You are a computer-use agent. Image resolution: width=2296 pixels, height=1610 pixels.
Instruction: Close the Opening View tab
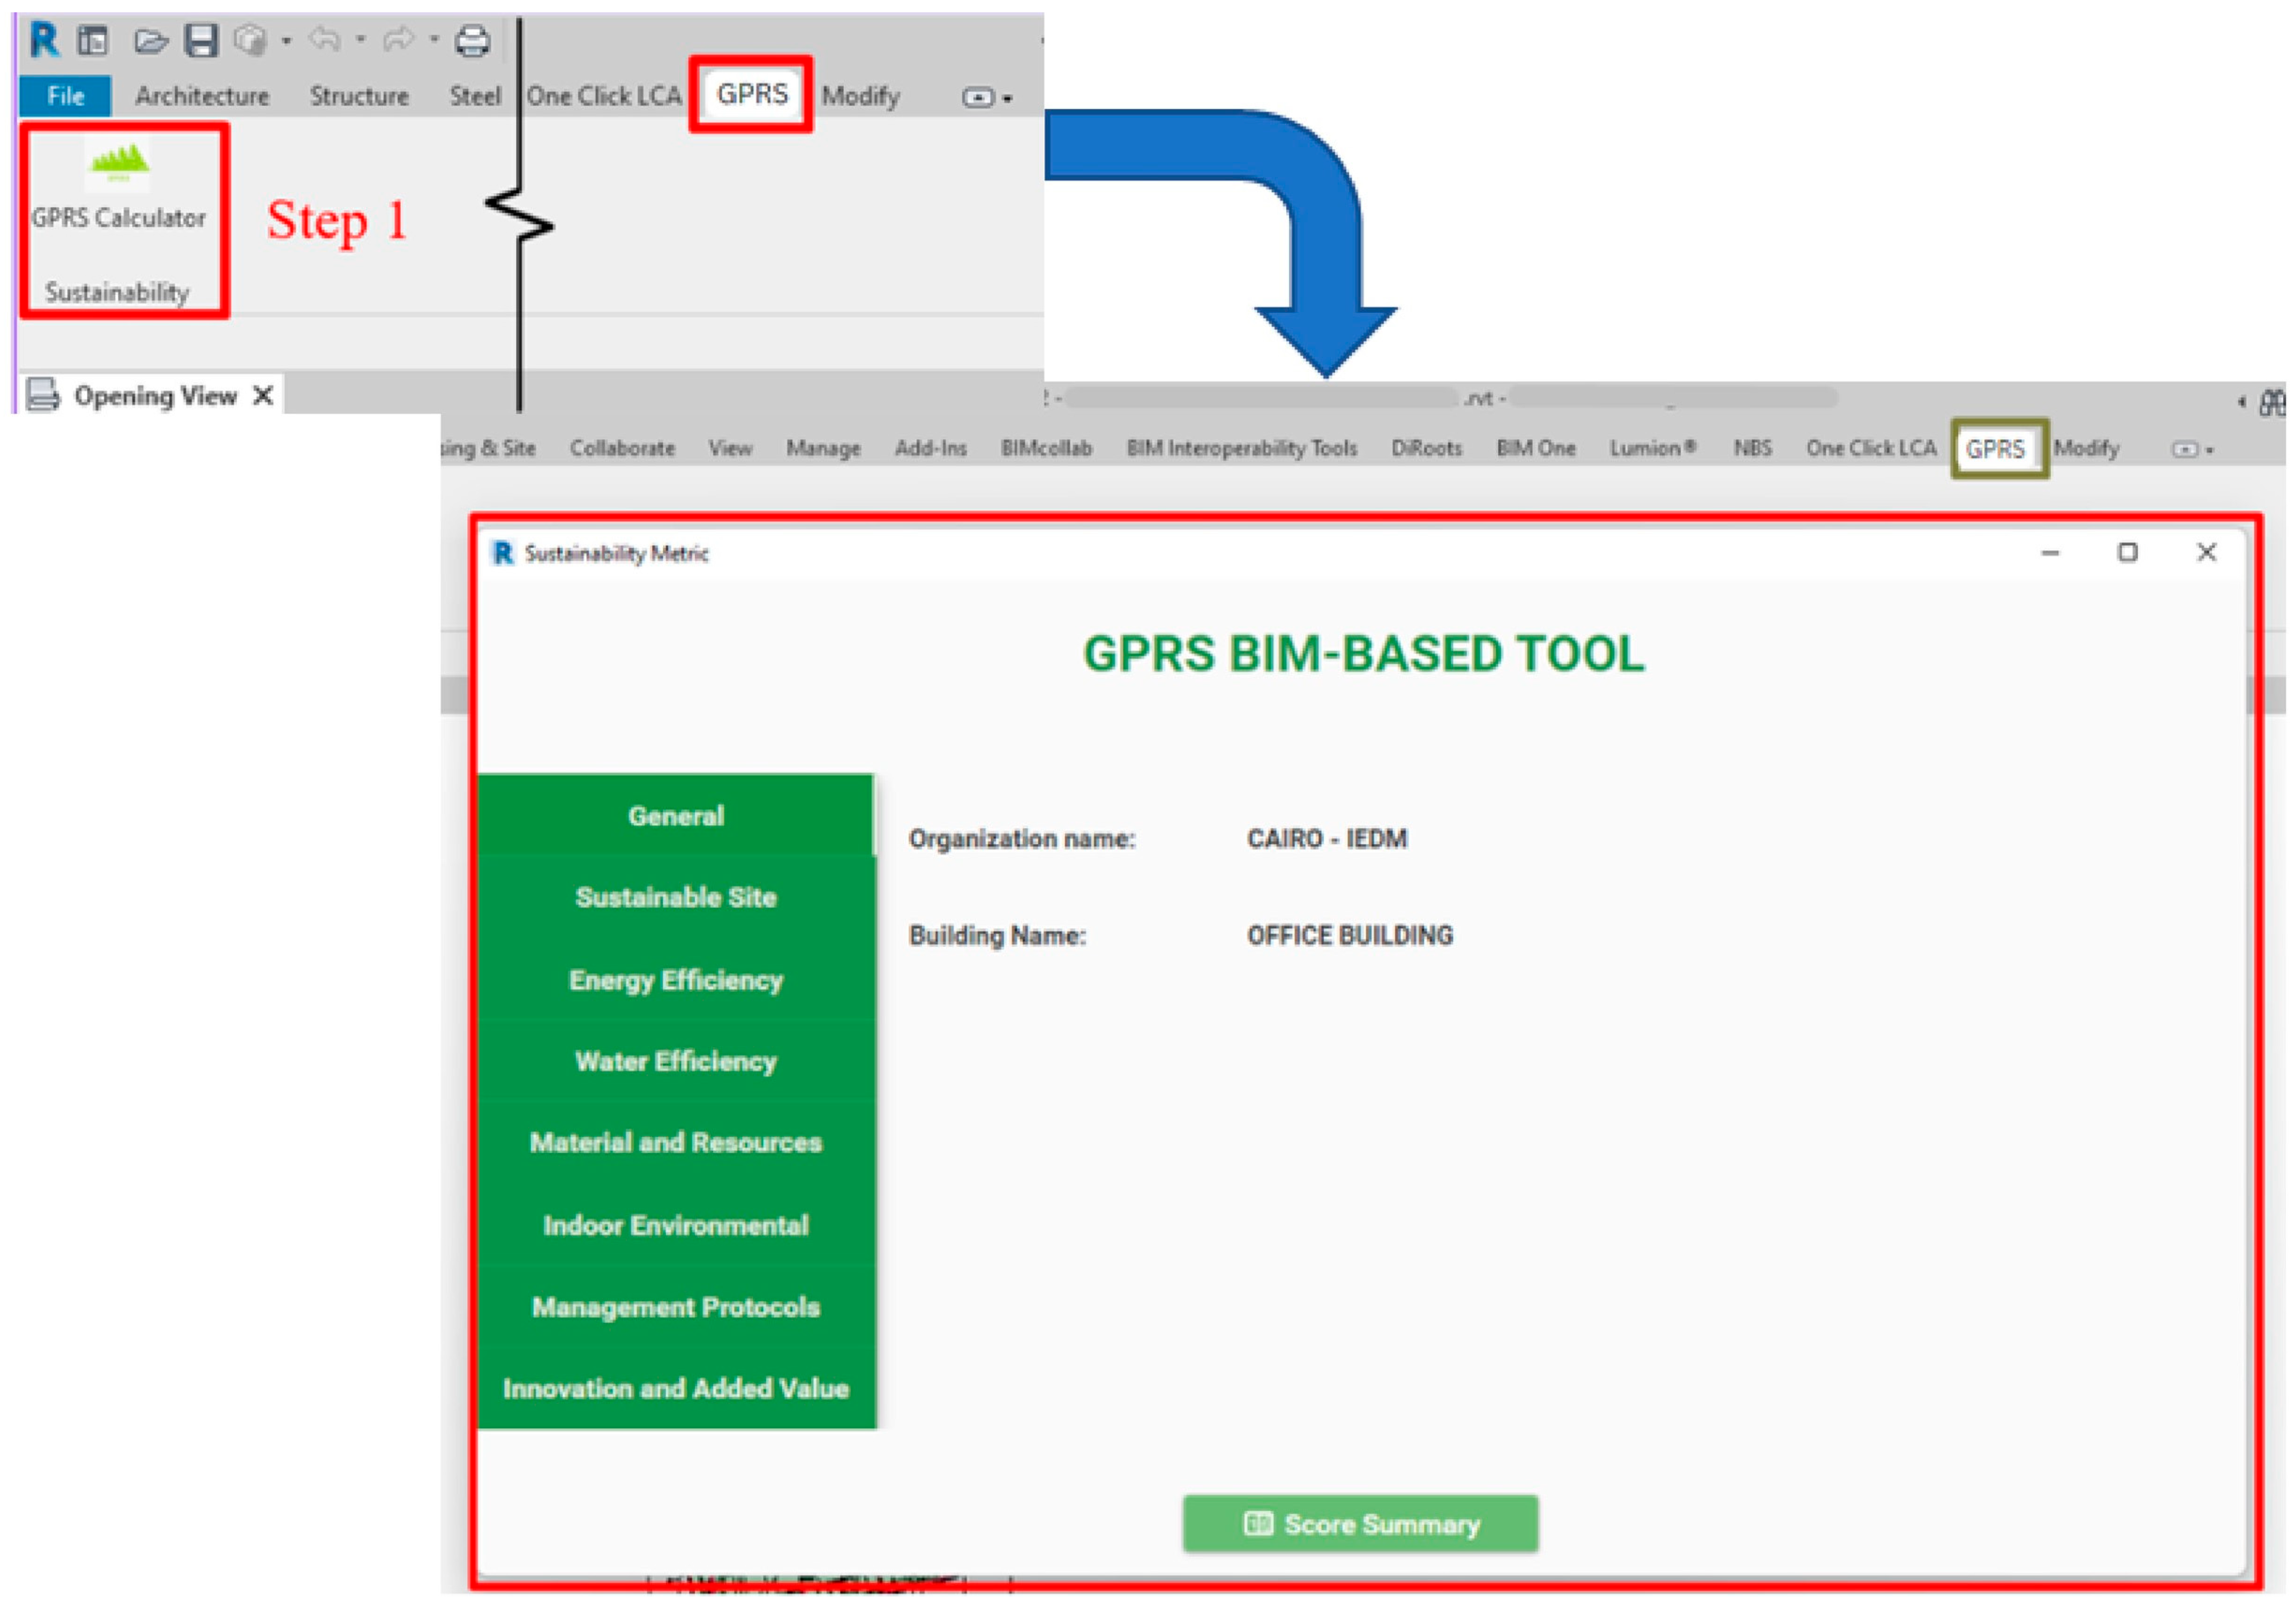(263, 396)
